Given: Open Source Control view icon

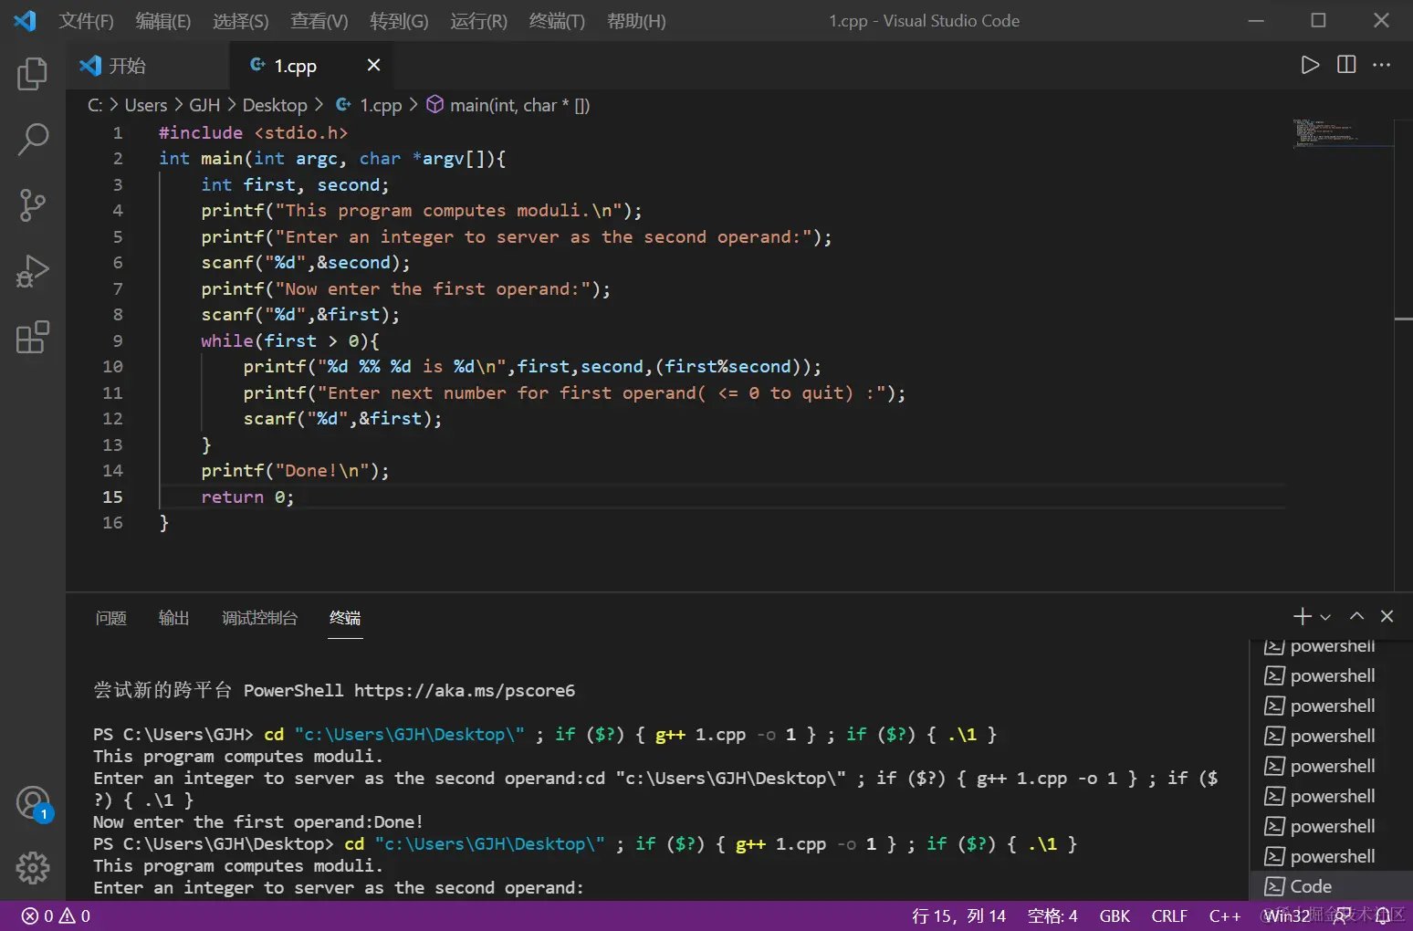Looking at the screenshot, I should [33, 205].
